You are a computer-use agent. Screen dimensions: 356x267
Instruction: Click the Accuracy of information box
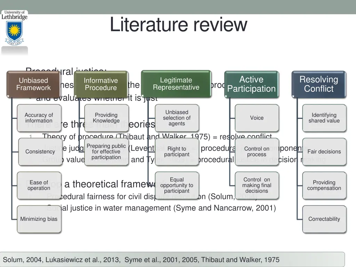click(x=39, y=118)
